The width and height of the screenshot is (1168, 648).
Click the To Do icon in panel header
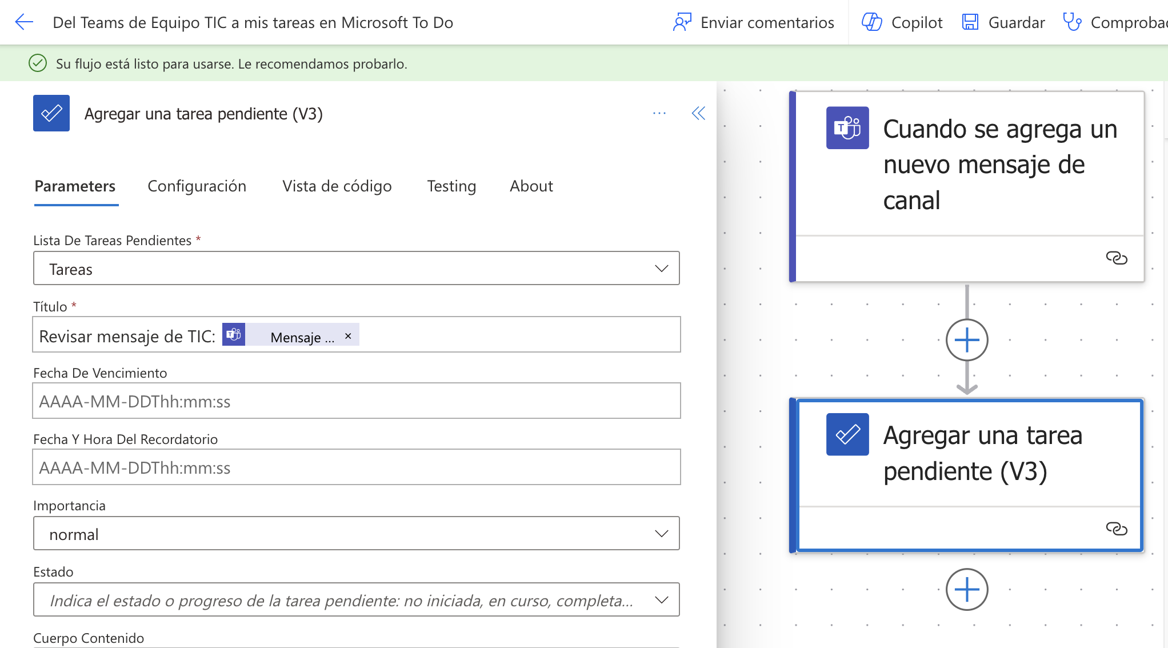[51, 113]
